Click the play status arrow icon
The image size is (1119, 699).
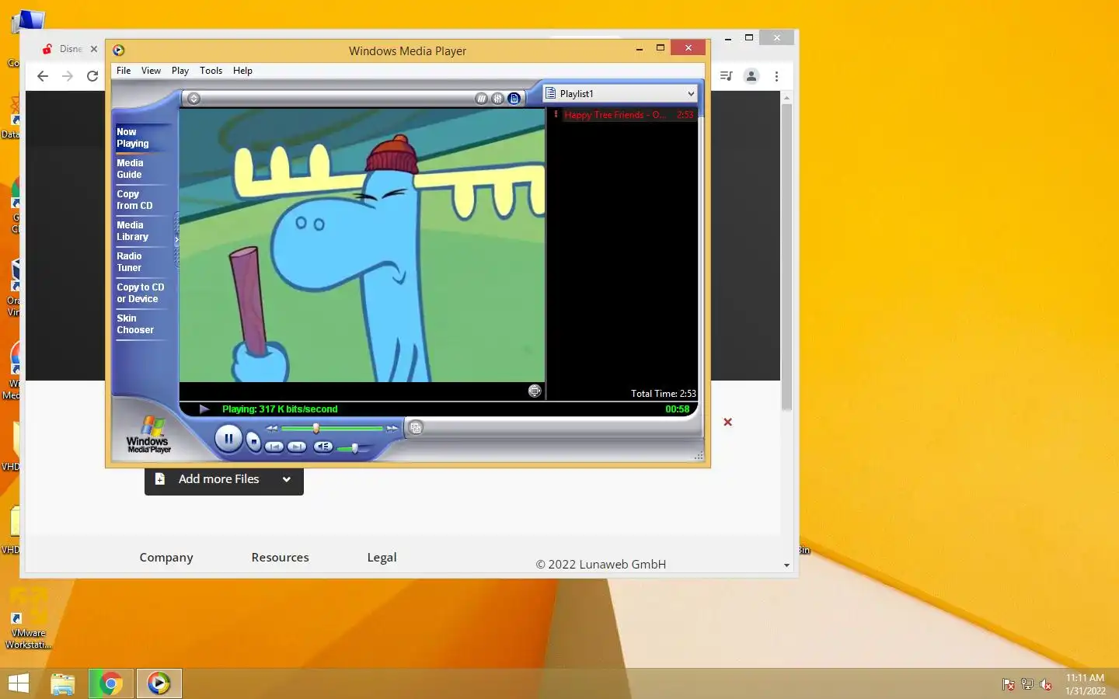[x=204, y=409]
